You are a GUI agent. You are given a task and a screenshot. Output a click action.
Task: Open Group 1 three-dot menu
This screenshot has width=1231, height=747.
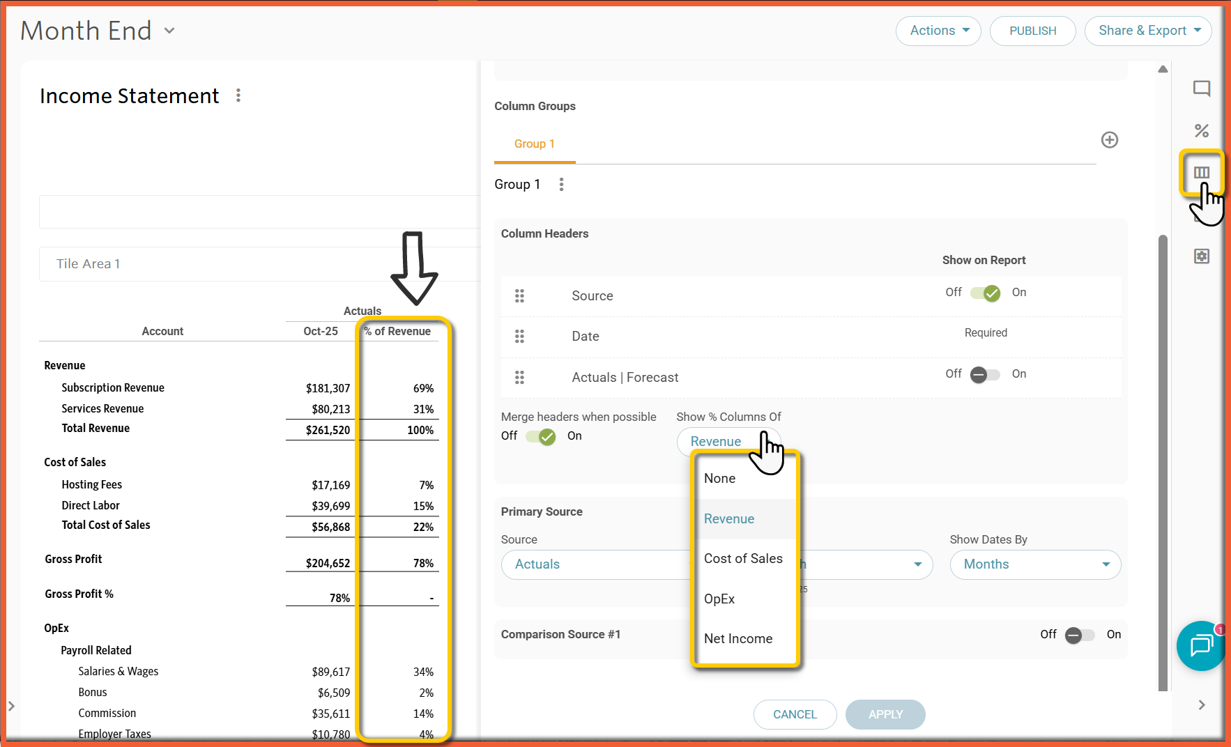561,185
